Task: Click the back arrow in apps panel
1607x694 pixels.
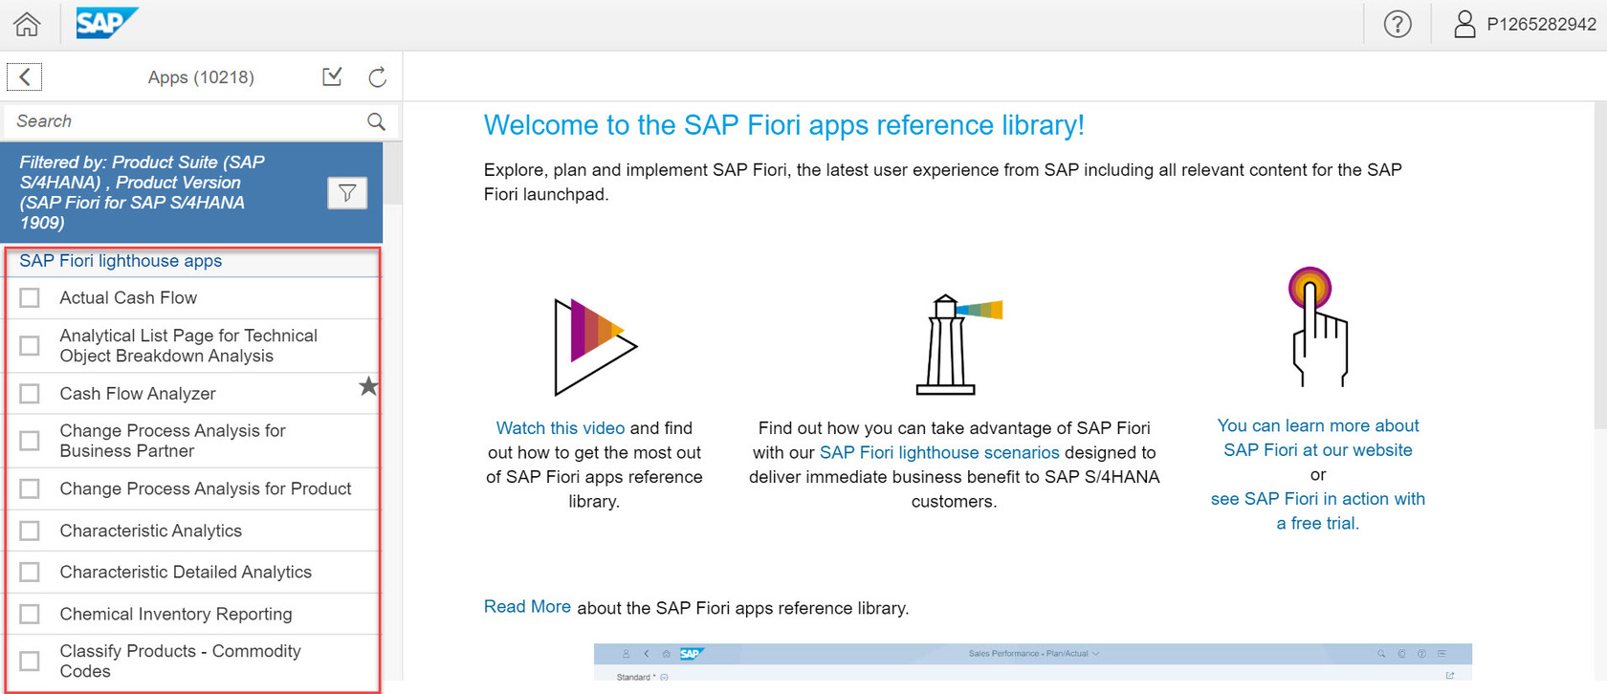Action: pos(25,76)
